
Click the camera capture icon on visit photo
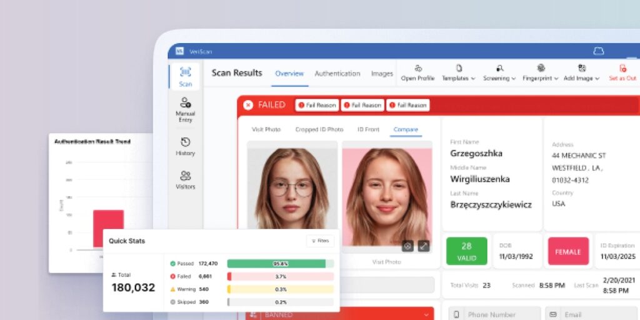pyautogui.click(x=407, y=246)
